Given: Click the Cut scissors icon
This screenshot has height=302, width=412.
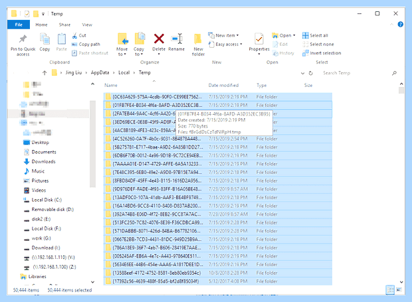Looking at the screenshot, I should [x=75, y=35].
